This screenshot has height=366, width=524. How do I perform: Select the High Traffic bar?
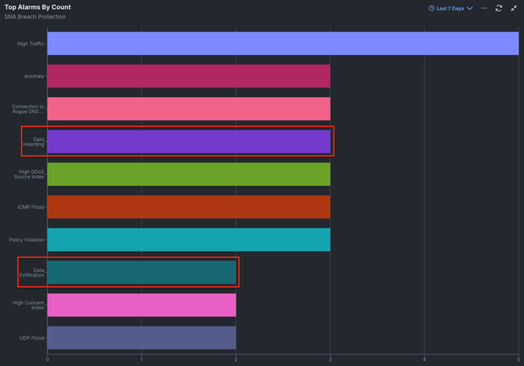pos(283,44)
